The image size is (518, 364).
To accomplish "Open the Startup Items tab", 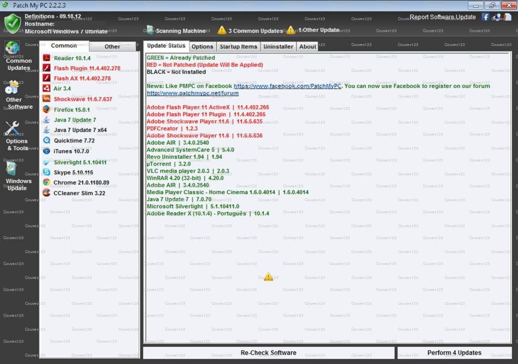I will [x=238, y=47].
